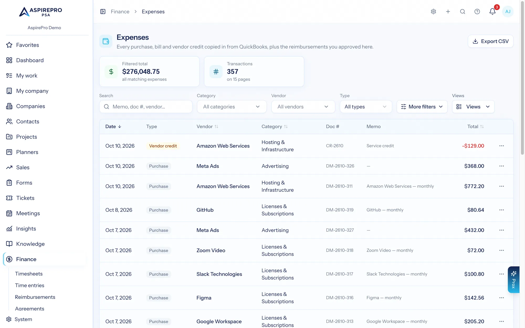Collapse the sidebar panel icon
Screen dimensions: 525x328
(103, 12)
